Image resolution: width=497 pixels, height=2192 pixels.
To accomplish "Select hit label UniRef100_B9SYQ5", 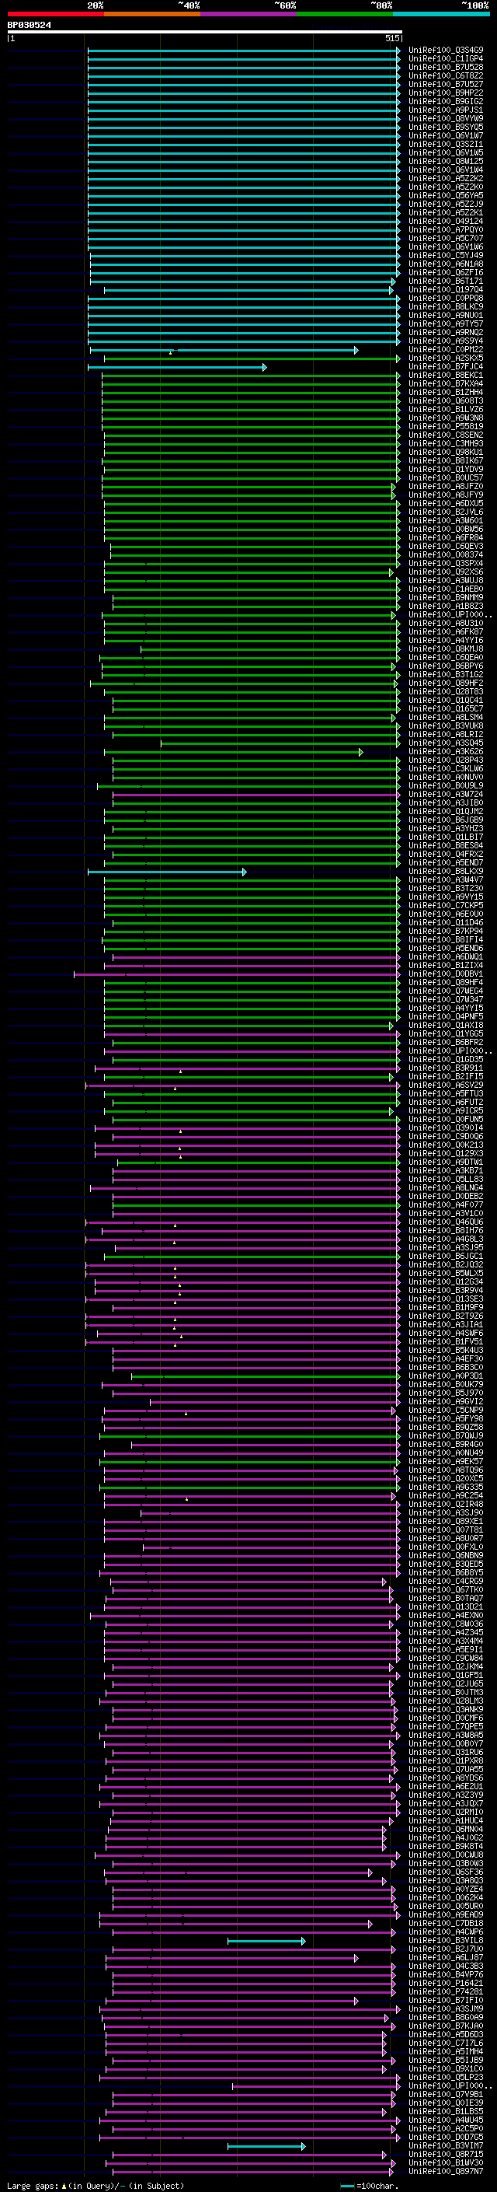I will (446, 127).
